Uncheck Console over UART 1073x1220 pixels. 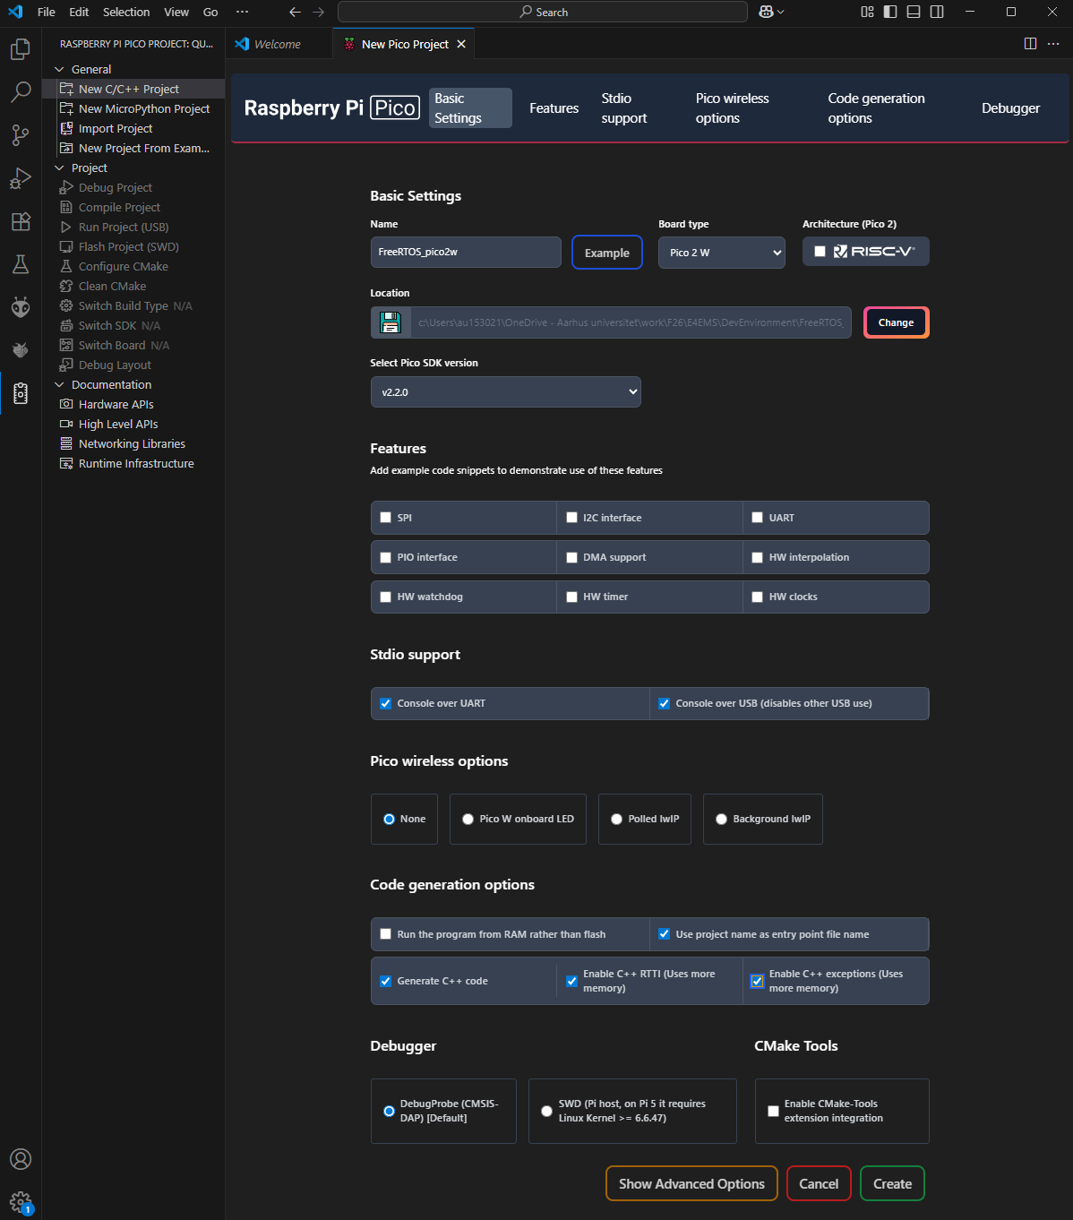pyautogui.click(x=386, y=704)
